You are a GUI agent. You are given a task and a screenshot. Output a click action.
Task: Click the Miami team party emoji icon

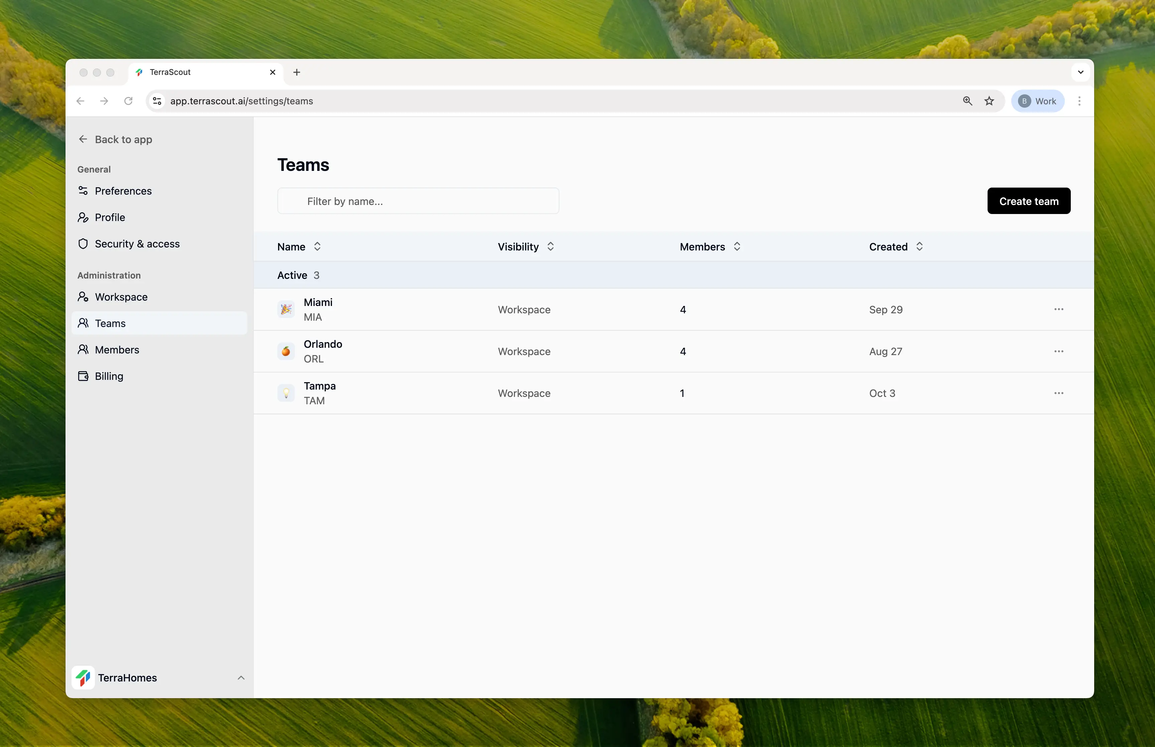click(285, 309)
